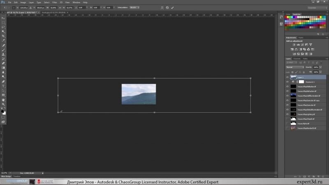
Task: Add a Brightness/Contrast adjustment
Action: [x=294, y=45]
